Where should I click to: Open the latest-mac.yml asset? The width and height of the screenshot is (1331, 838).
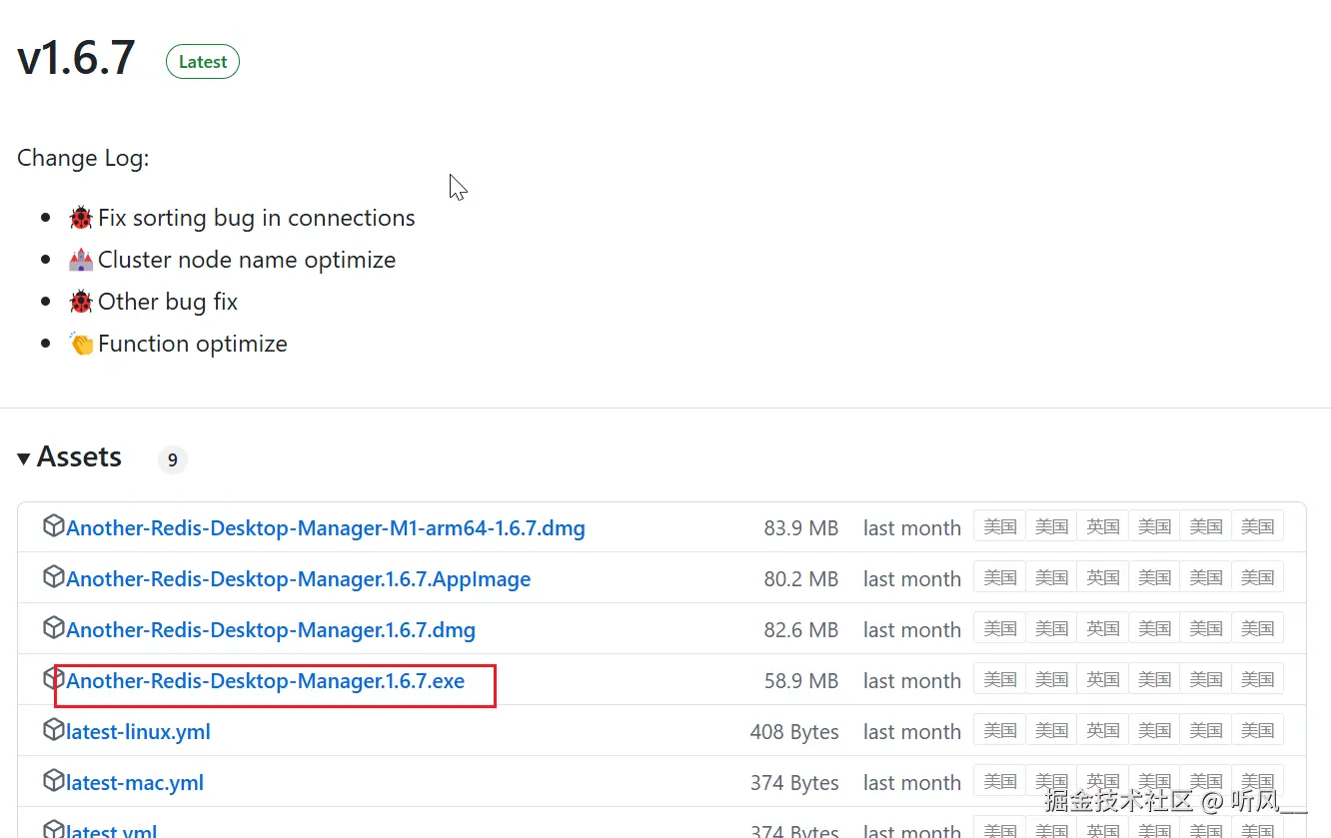[135, 783]
